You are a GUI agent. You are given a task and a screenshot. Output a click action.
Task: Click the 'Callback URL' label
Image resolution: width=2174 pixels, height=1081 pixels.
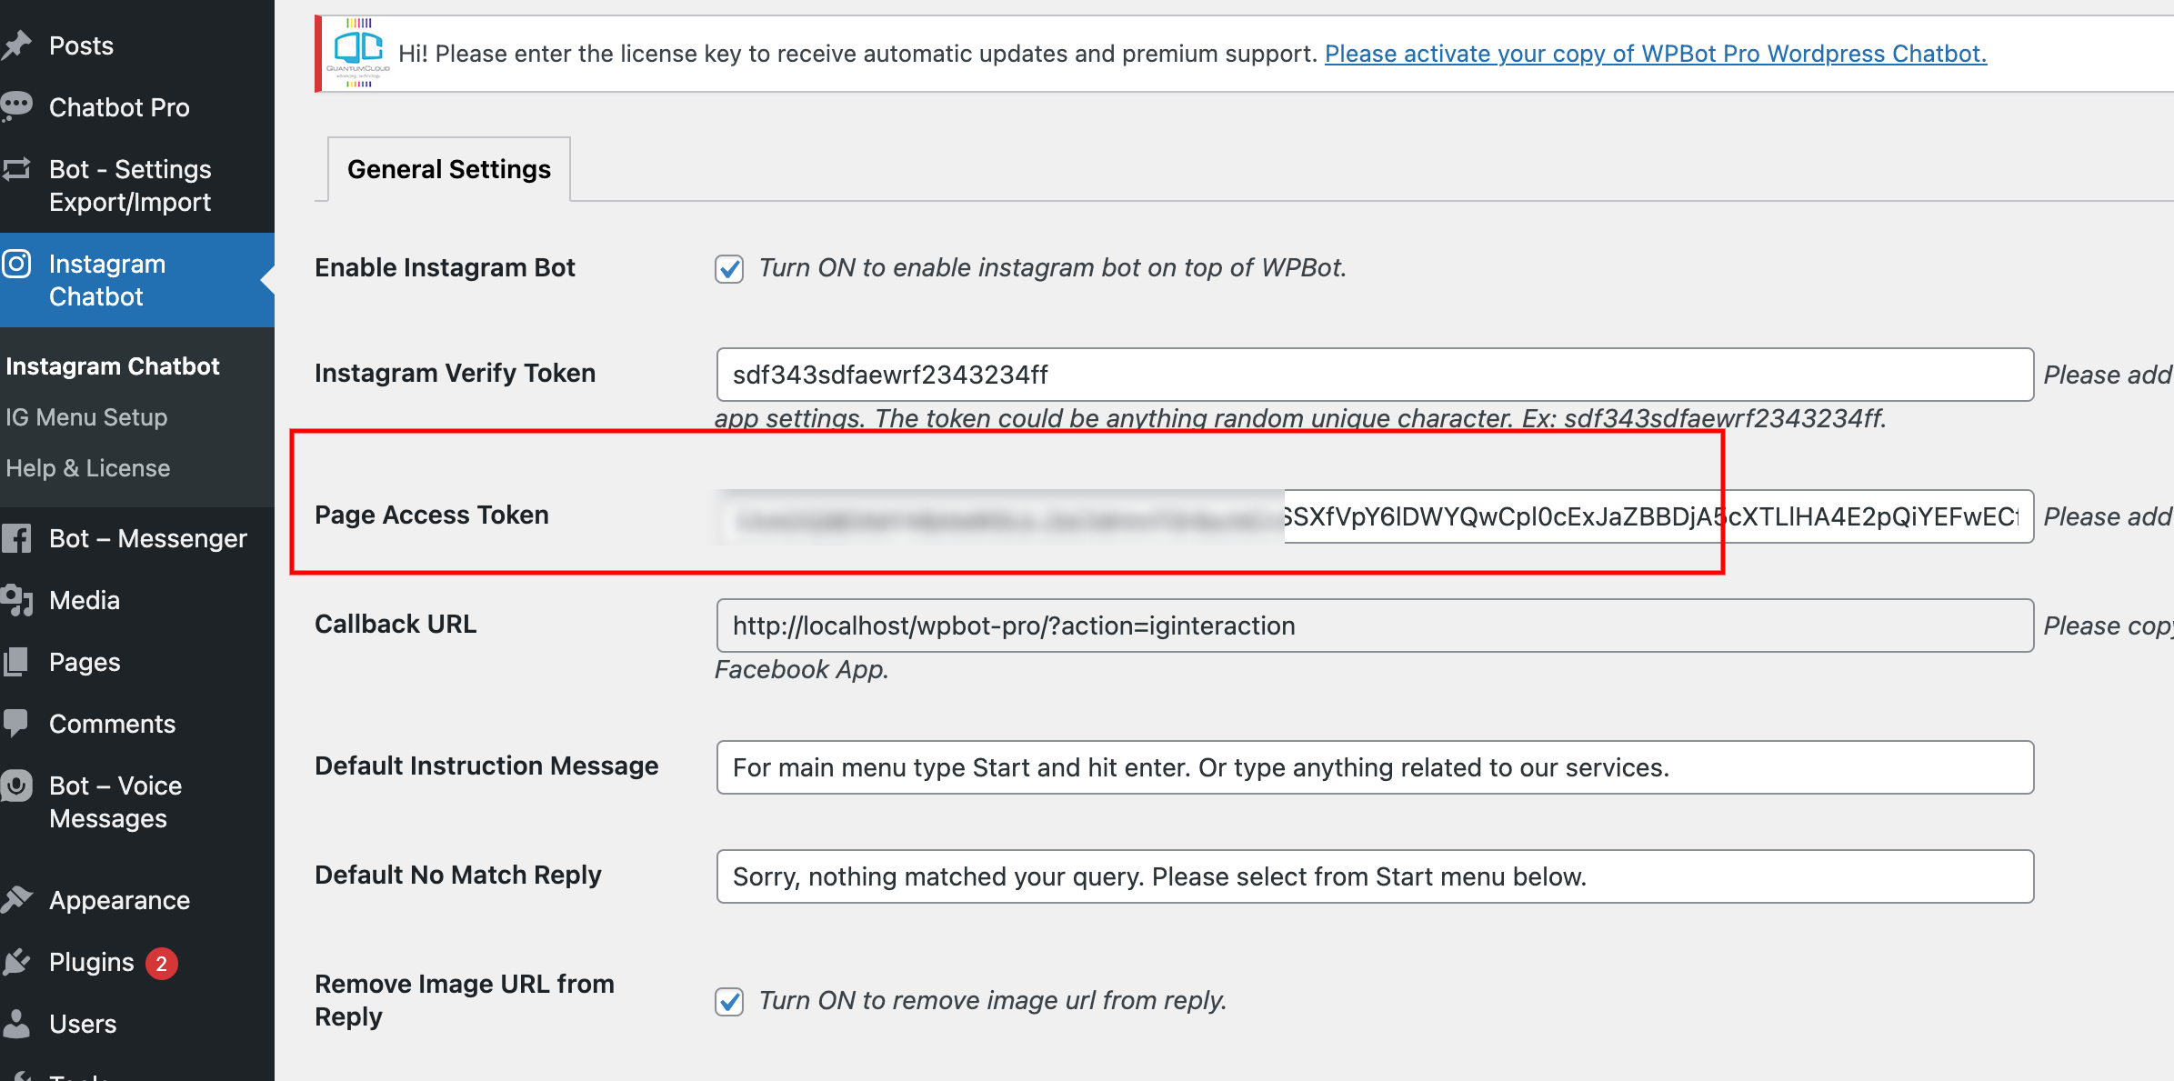(x=396, y=624)
